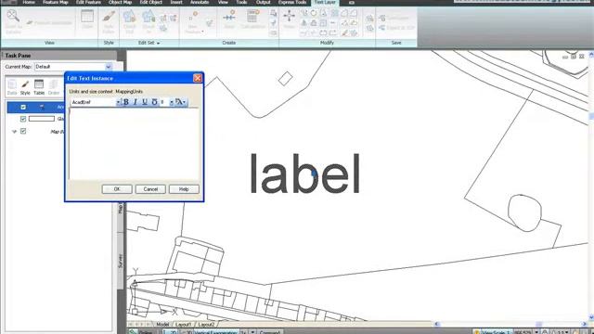Open the text size dropdown arrow

click(172, 102)
